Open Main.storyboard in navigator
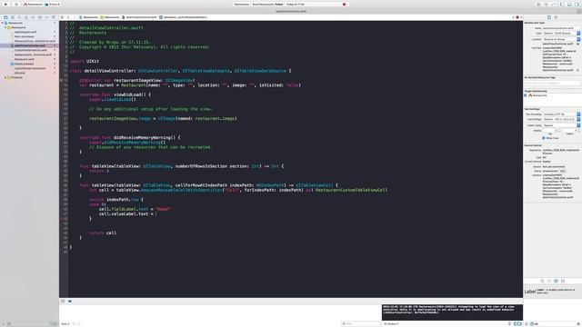Viewport: 582px width, 327px height. point(25,36)
